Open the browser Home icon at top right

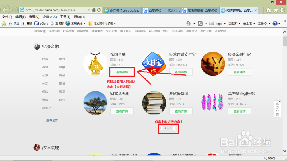click(x=269, y=10)
